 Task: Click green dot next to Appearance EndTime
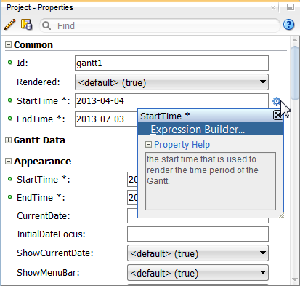(10, 197)
